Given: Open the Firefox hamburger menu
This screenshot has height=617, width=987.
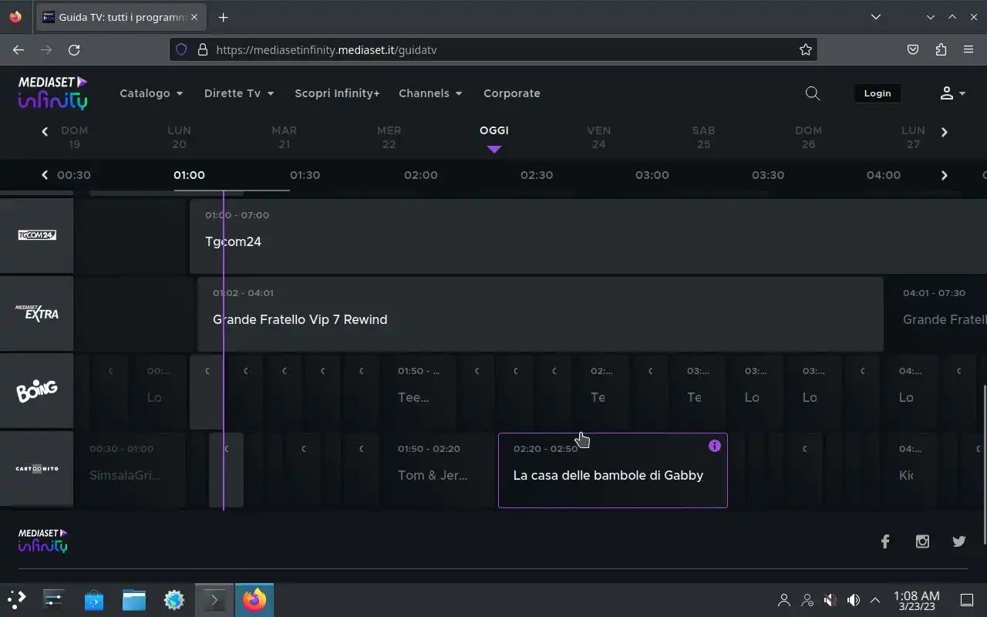Looking at the screenshot, I should click(968, 49).
